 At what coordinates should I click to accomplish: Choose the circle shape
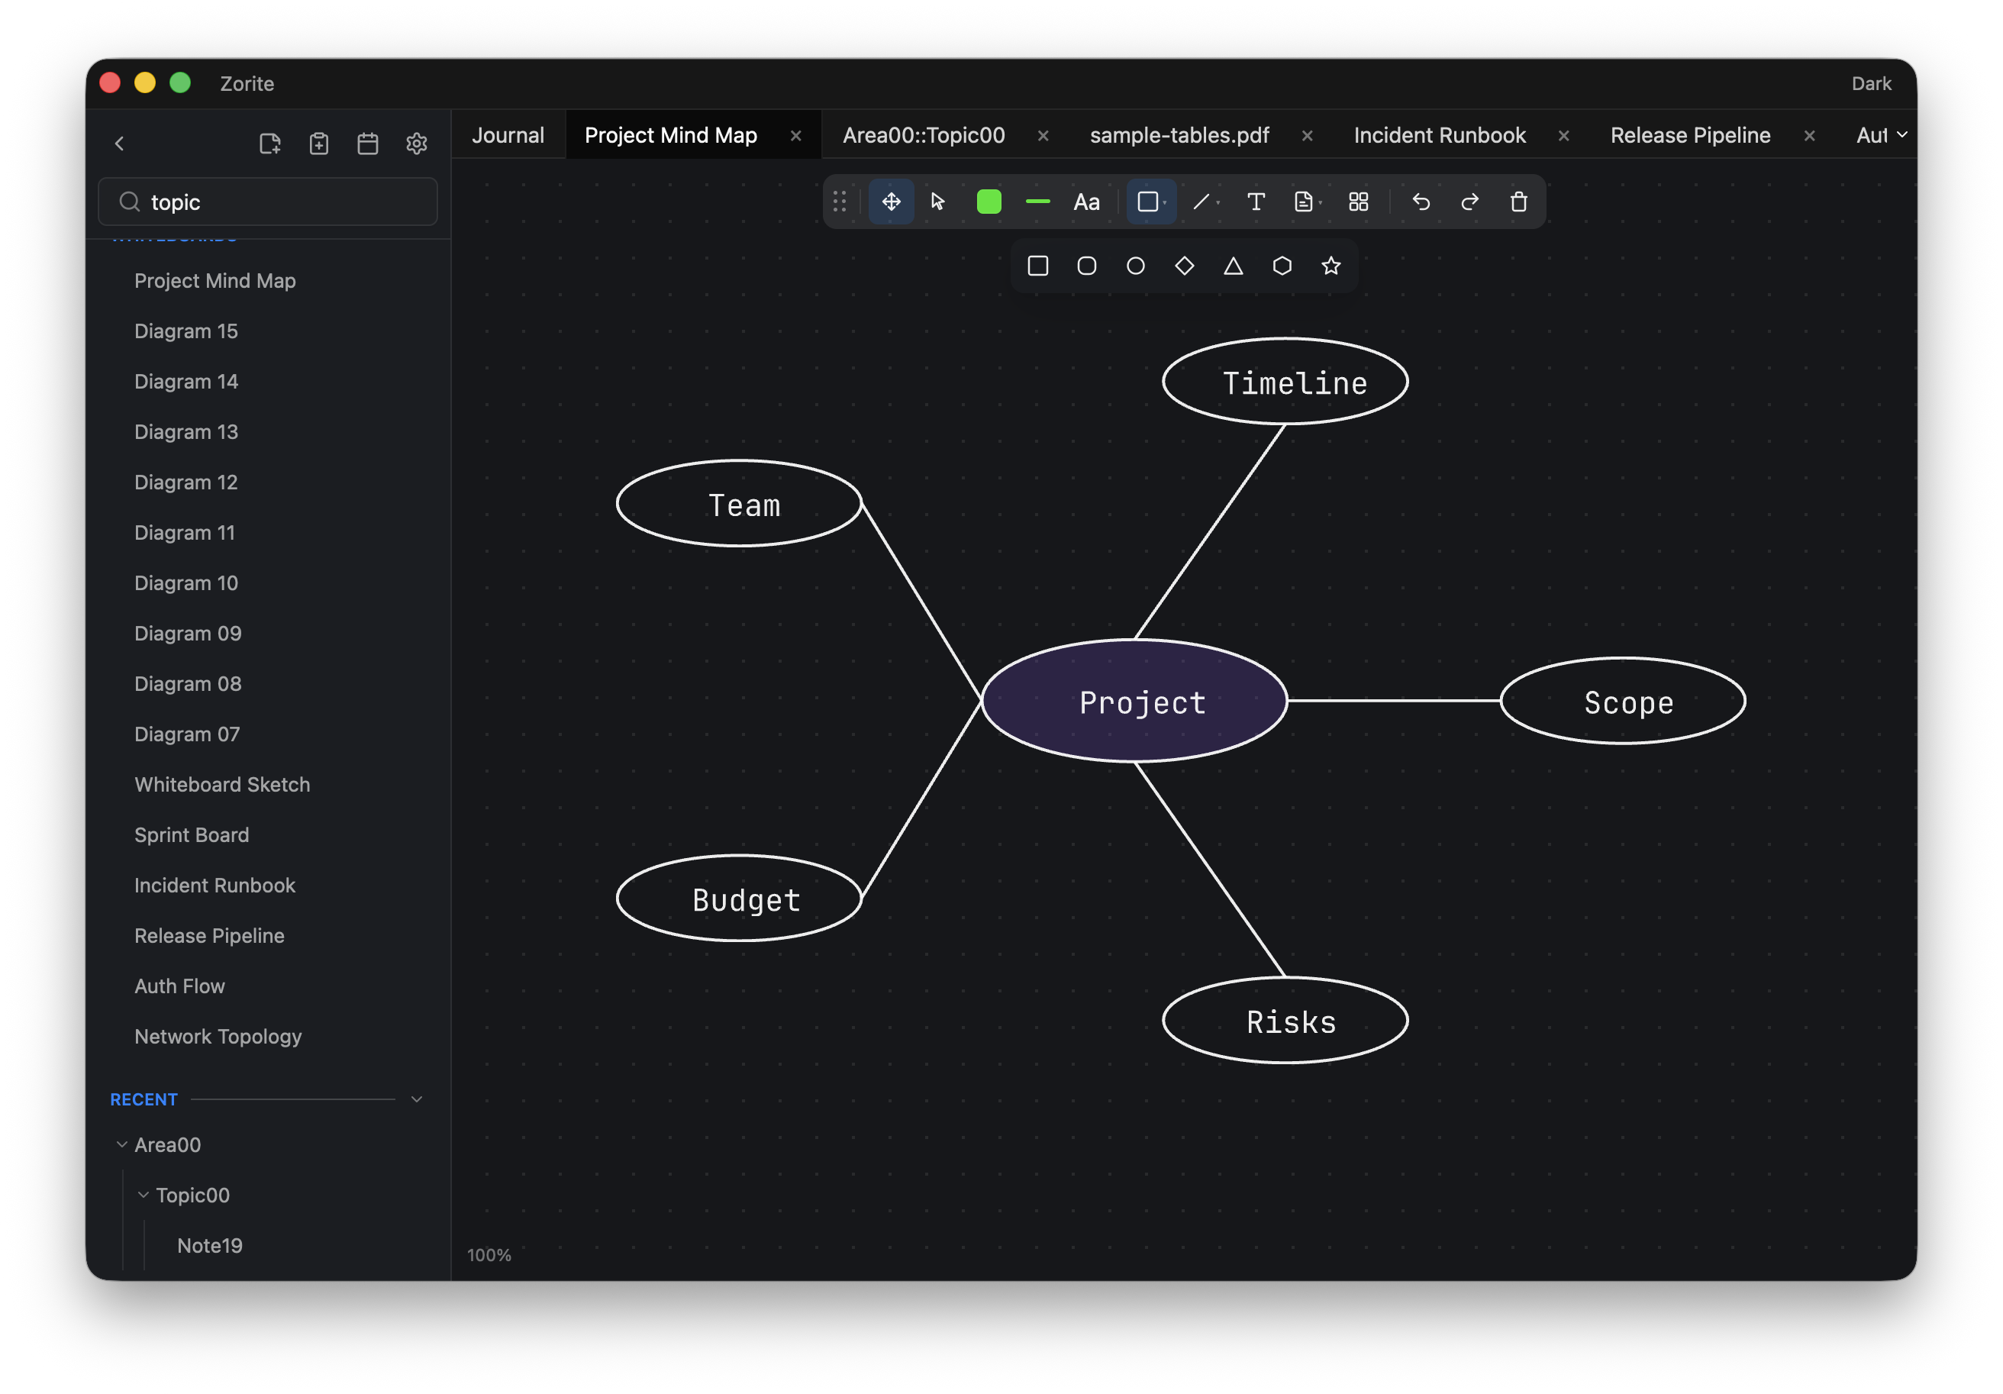pos(1135,265)
